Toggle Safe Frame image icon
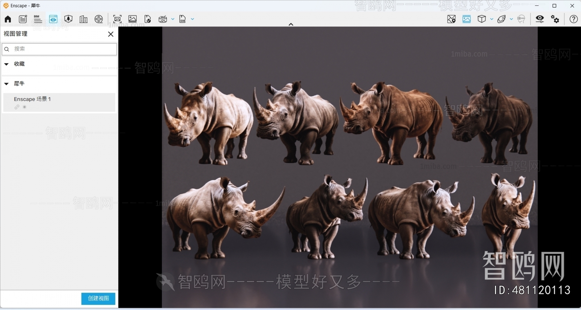This screenshot has height=310, width=581. (467, 19)
